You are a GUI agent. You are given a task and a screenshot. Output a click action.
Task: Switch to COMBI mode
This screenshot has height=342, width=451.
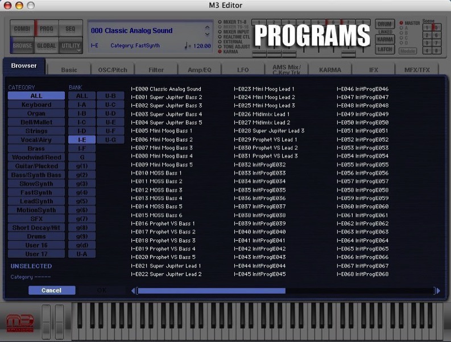click(x=22, y=28)
